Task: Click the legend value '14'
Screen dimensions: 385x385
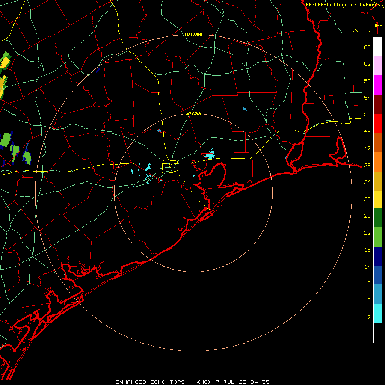Action: click(x=367, y=267)
